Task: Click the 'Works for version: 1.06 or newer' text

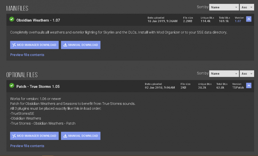Action: tap(35, 99)
